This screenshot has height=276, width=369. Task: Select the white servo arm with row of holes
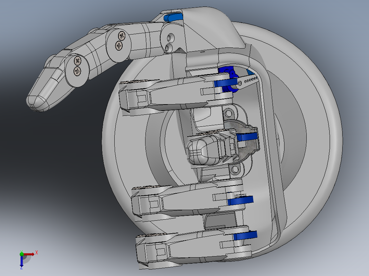(x=247, y=81)
